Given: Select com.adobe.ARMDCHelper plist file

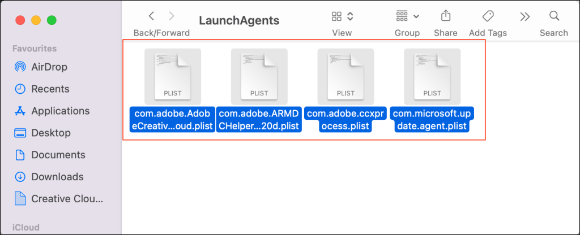Looking at the screenshot, I should point(259,90).
